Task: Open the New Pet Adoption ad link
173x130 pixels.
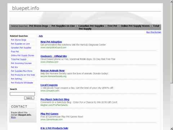Action: (51, 42)
